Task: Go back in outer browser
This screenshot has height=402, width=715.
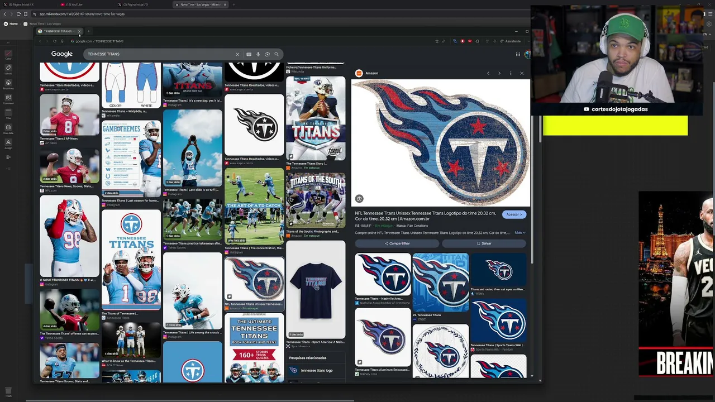Action: pos(4,14)
